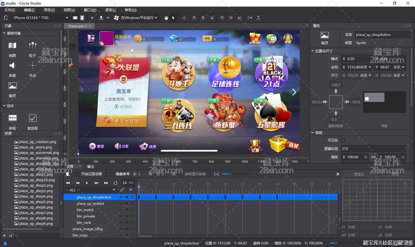
Task: Click the horizontal center align icon
Action: coord(203,18)
